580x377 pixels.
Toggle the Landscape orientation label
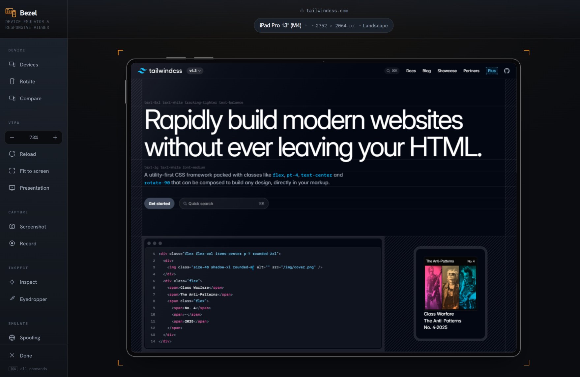(x=375, y=25)
